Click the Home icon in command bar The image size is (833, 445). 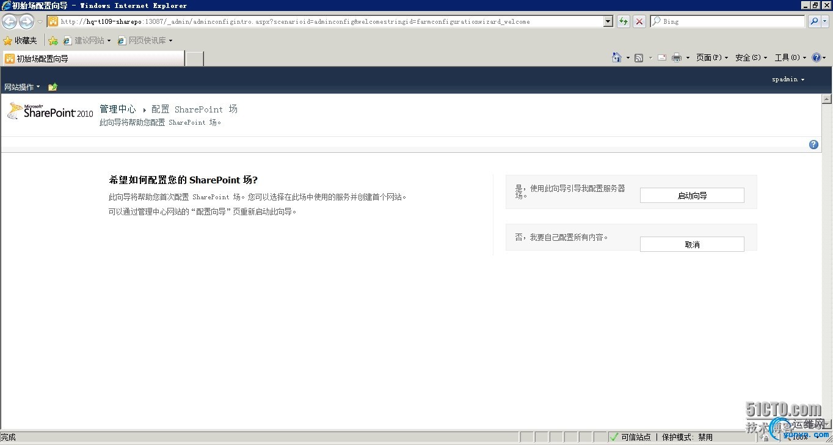click(x=617, y=57)
